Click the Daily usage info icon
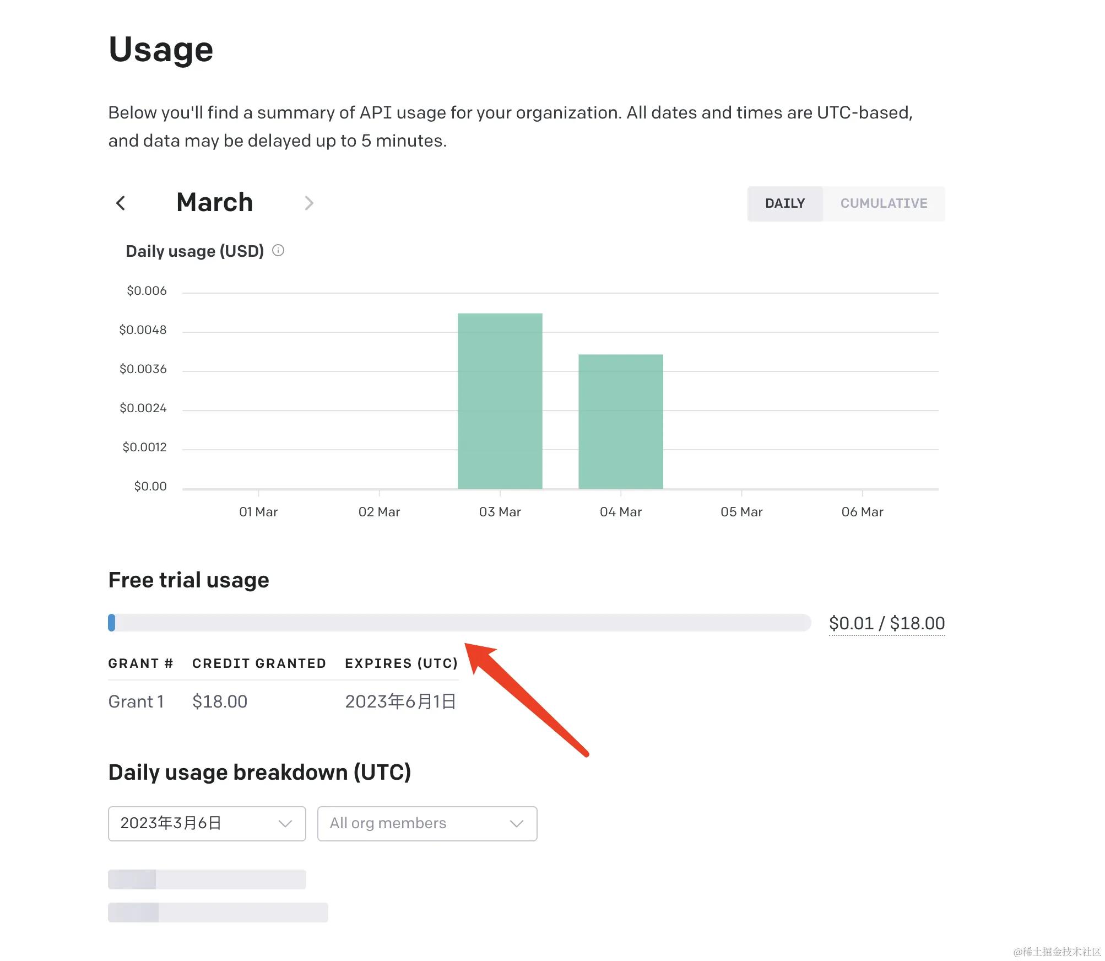The width and height of the screenshot is (1105, 961). [x=278, y=251]
